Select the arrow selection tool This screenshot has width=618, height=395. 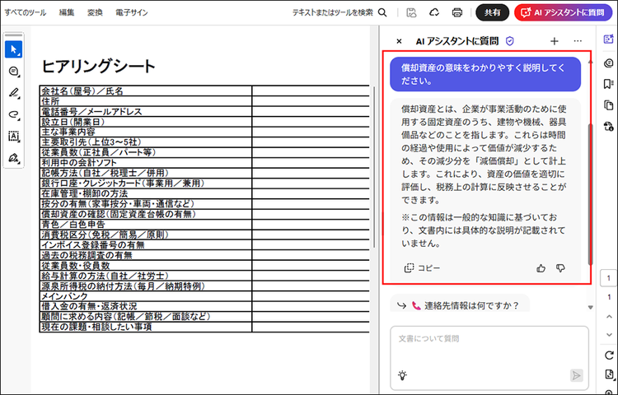(x=13, y=49)
